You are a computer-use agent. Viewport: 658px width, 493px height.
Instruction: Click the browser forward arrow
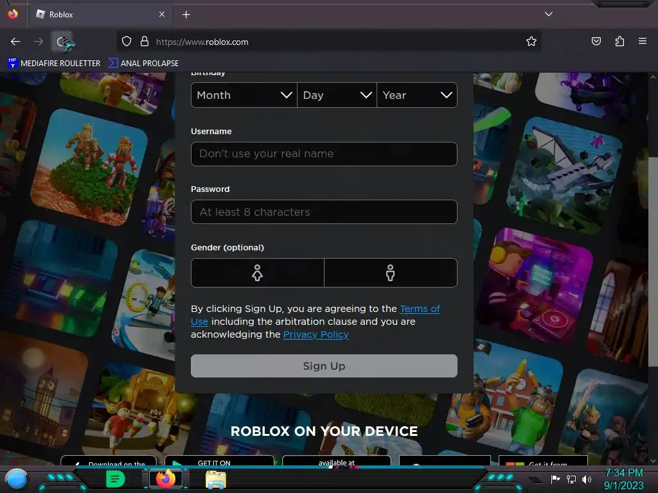point(39,42)
